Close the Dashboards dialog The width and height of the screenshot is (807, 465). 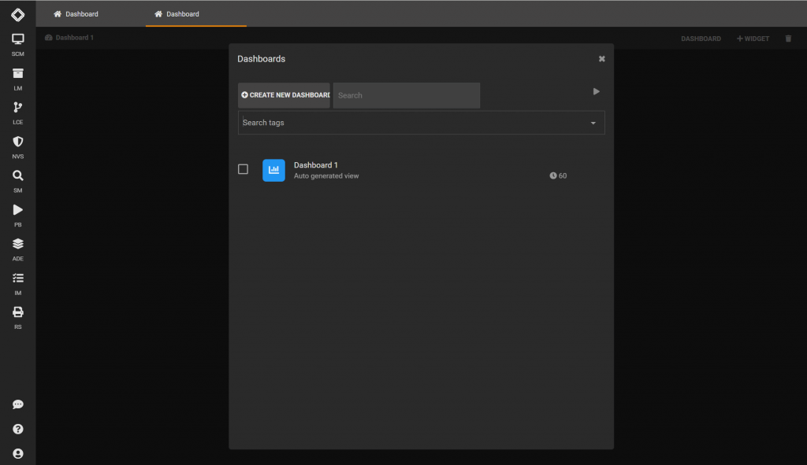[x=601, y=59]
